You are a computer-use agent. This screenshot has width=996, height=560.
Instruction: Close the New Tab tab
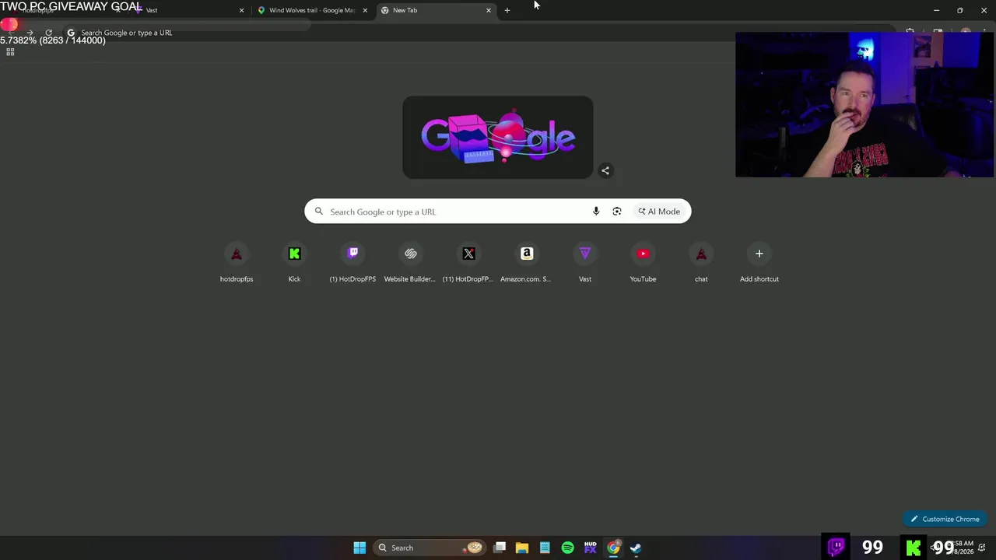489,10
